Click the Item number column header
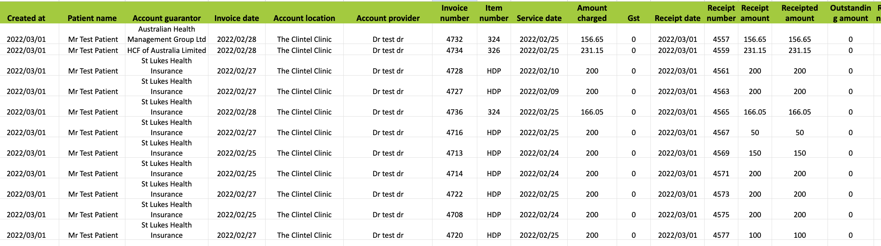881x246 pixels. pyautogui.click(x=494, y=13)
